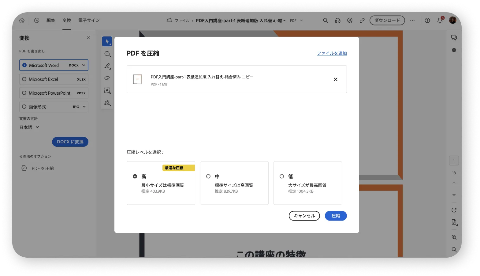The image size is (480, 276).
Task: Click the ファイル breadcrumb
Action: point(182,21)
